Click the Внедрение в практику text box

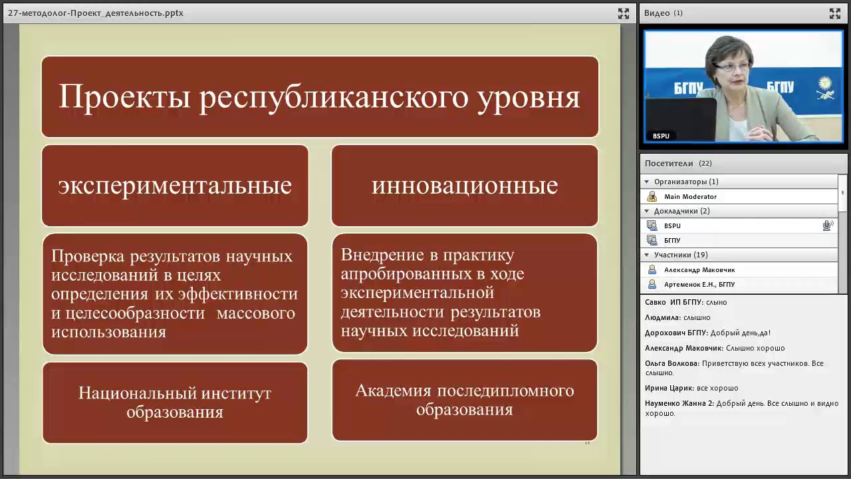tap(465, 292)
